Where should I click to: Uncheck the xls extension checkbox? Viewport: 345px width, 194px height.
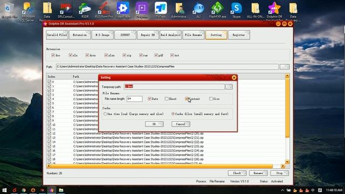coord(71,55)
